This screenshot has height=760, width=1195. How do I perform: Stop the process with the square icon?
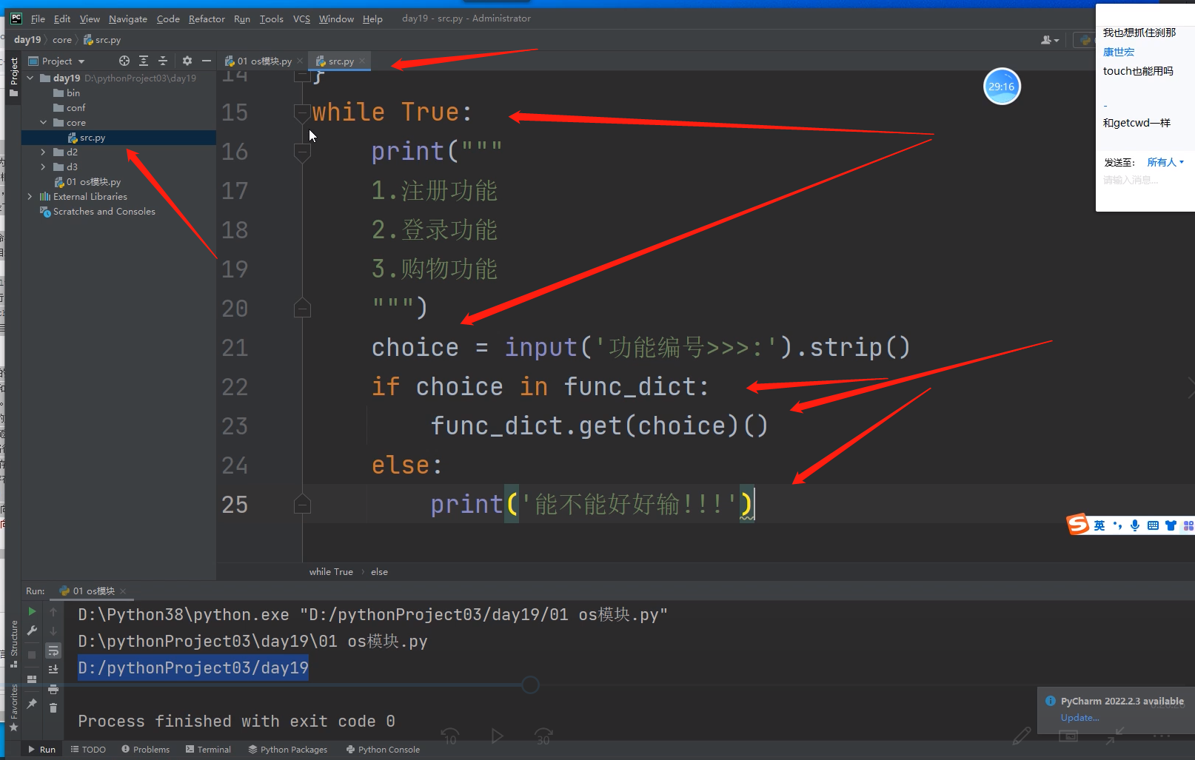32,655
